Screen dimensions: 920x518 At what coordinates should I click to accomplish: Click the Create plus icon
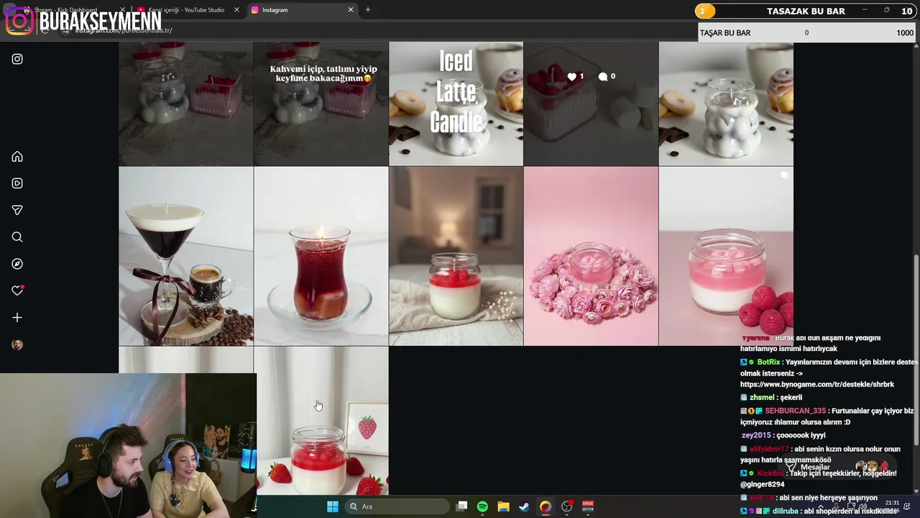(17, 317)
